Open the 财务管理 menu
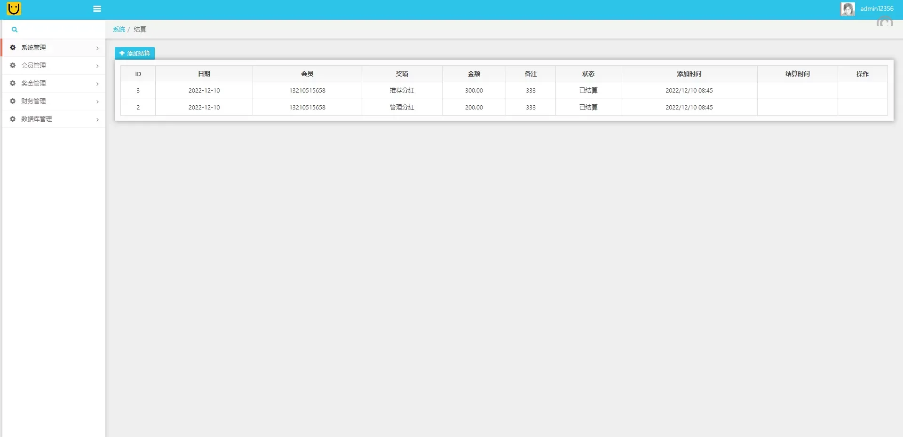 (x=54, y=101)
